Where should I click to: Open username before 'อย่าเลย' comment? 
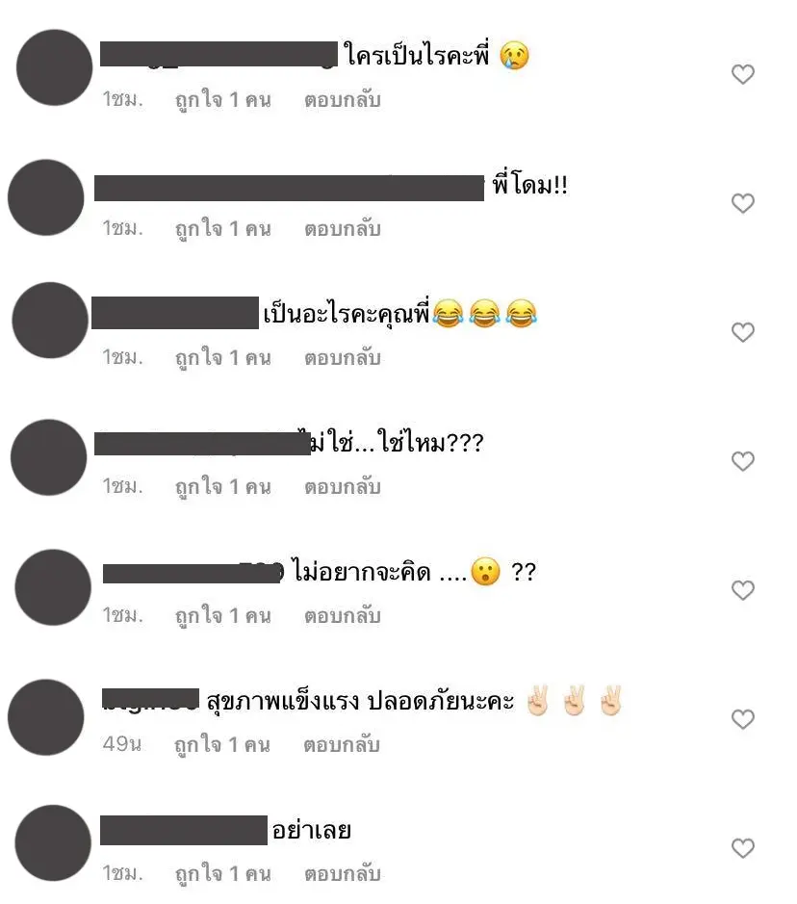[x=184, y=830]
